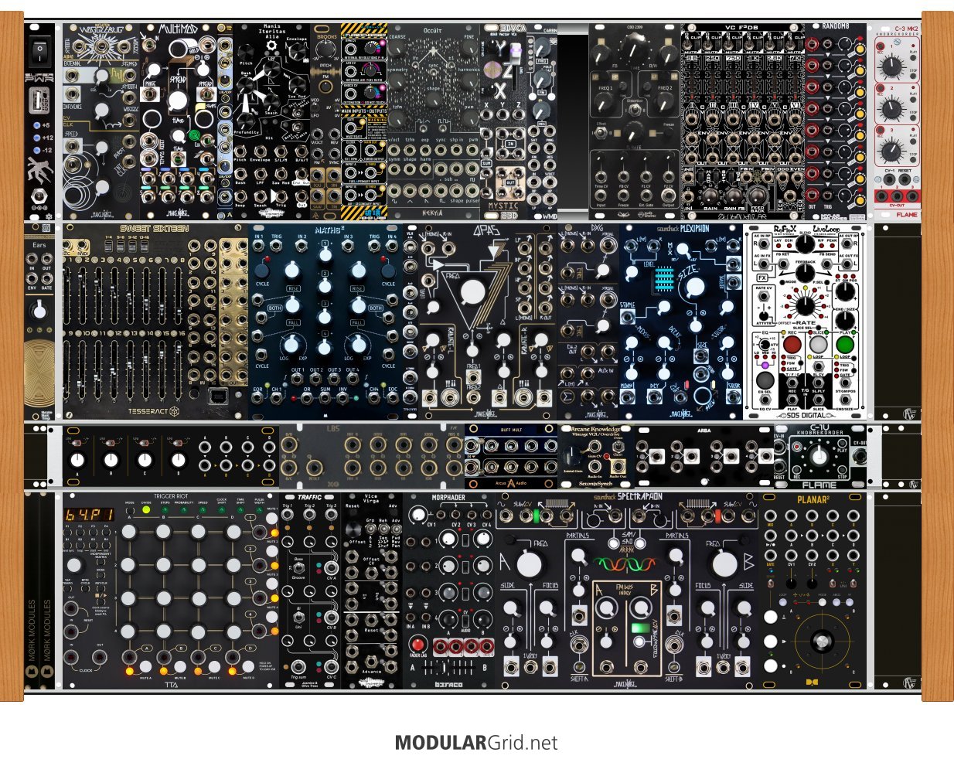Select the 3DVCA Mystic module

click(x=503, y=121)
